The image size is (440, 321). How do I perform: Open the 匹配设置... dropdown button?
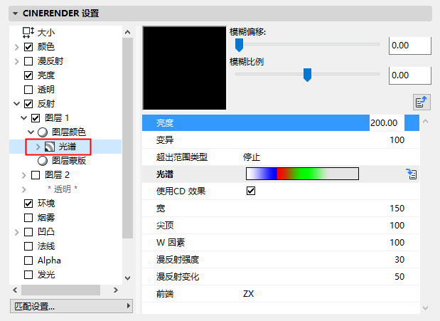tap(71, 306)
